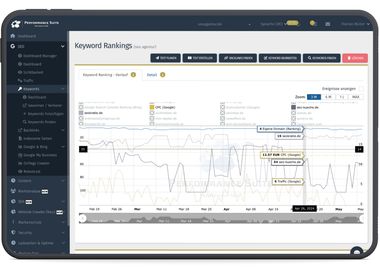Expand the Ladezeiten & Uptime chevron
The image size is (380, 274).
click(63, 243)
